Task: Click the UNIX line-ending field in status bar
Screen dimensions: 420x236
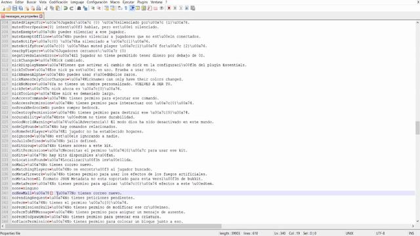Action: tap(349, 233)
